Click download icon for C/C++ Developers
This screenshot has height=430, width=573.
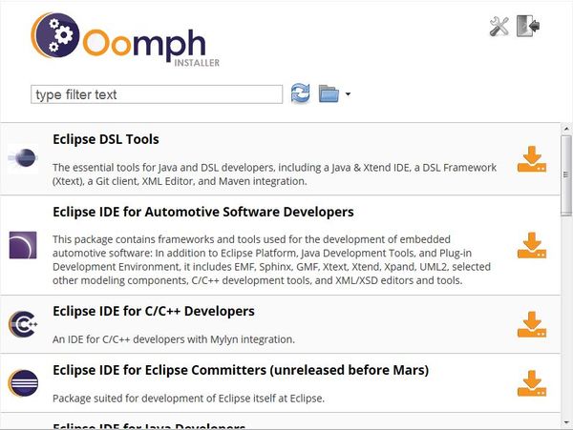click(x=532, y=324)
